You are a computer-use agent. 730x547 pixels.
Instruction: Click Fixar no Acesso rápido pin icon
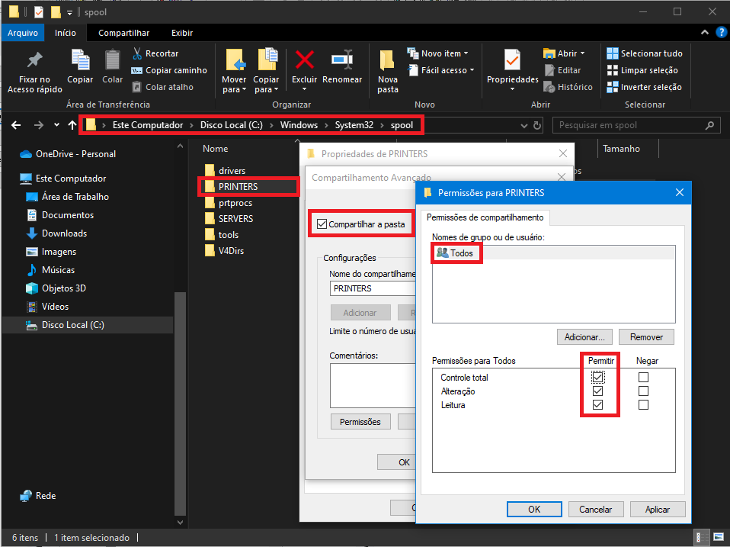point(34,60)
